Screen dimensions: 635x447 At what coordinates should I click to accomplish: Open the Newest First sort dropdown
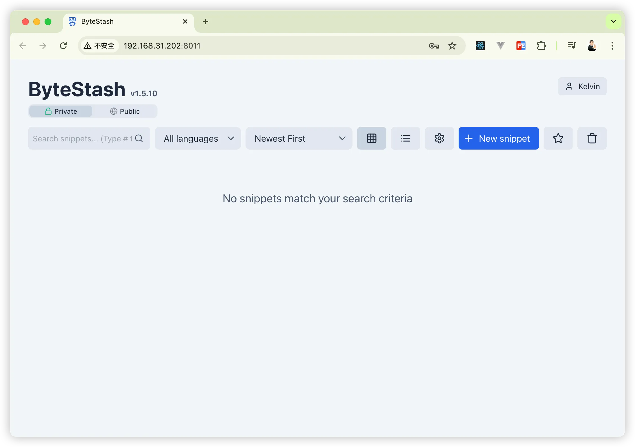pos(299,138)
